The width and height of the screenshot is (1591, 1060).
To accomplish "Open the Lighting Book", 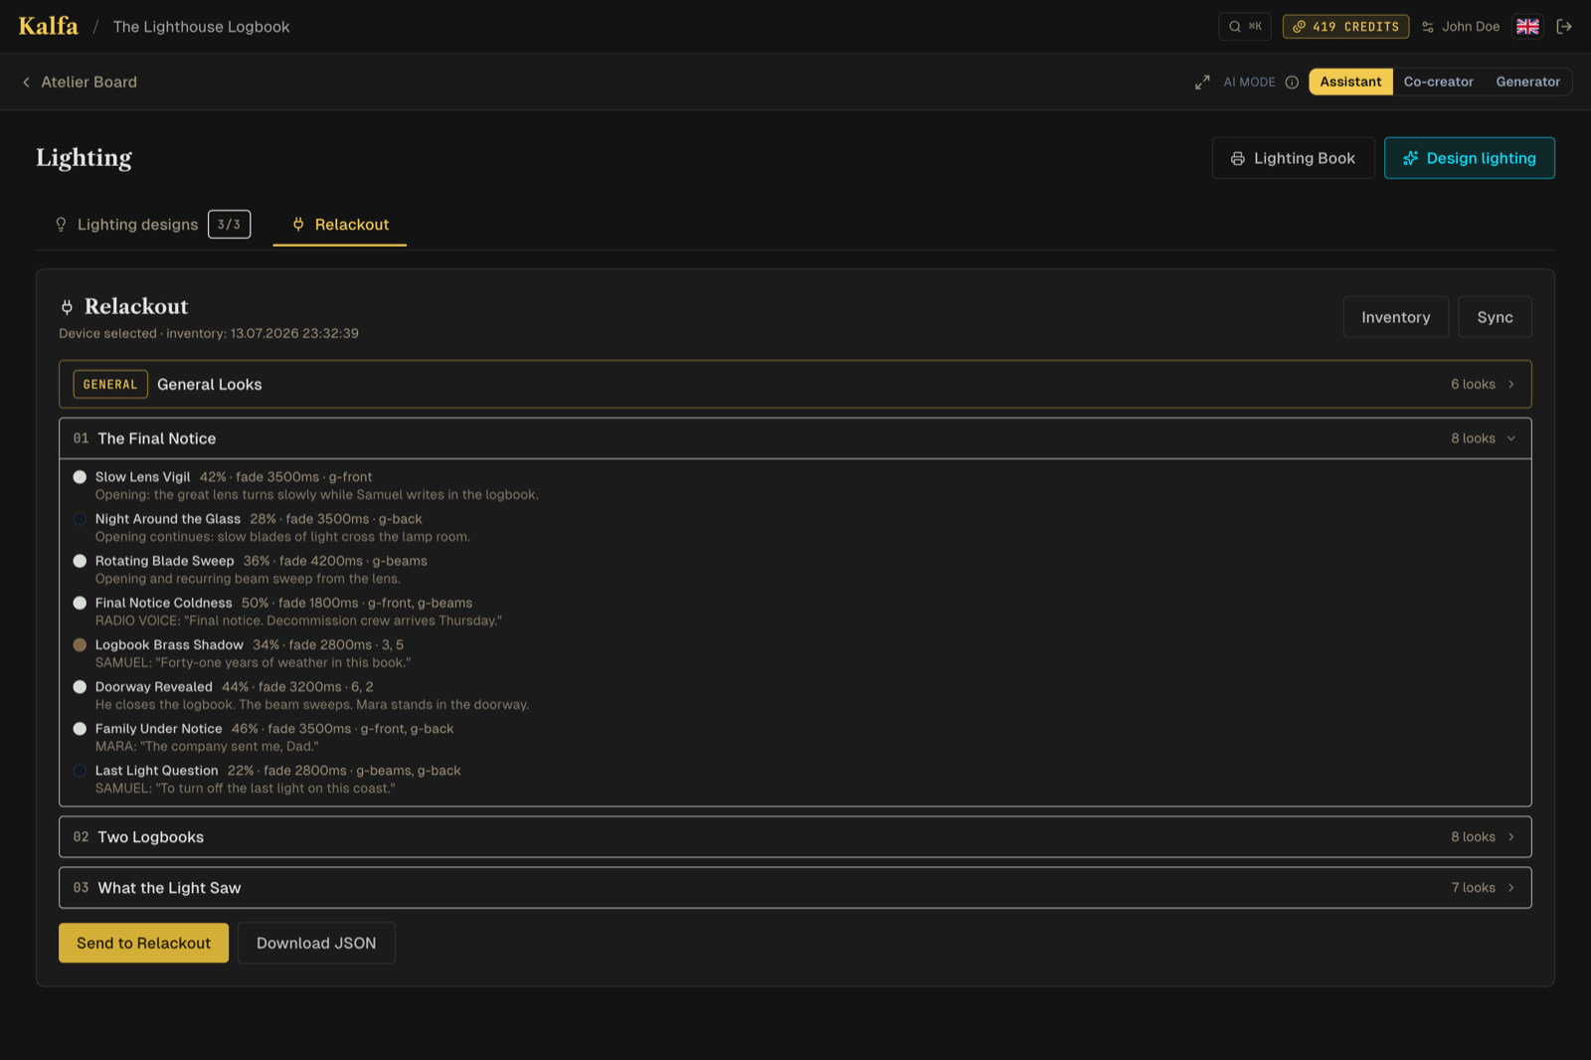I will [1293, 158].
